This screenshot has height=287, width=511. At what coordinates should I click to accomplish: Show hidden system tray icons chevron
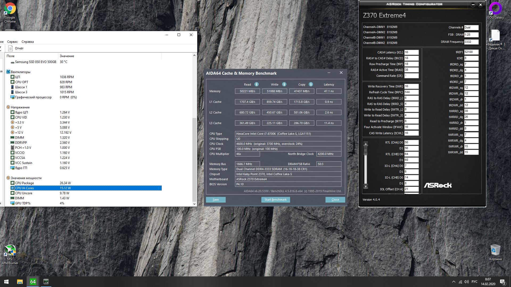[454, 282]
